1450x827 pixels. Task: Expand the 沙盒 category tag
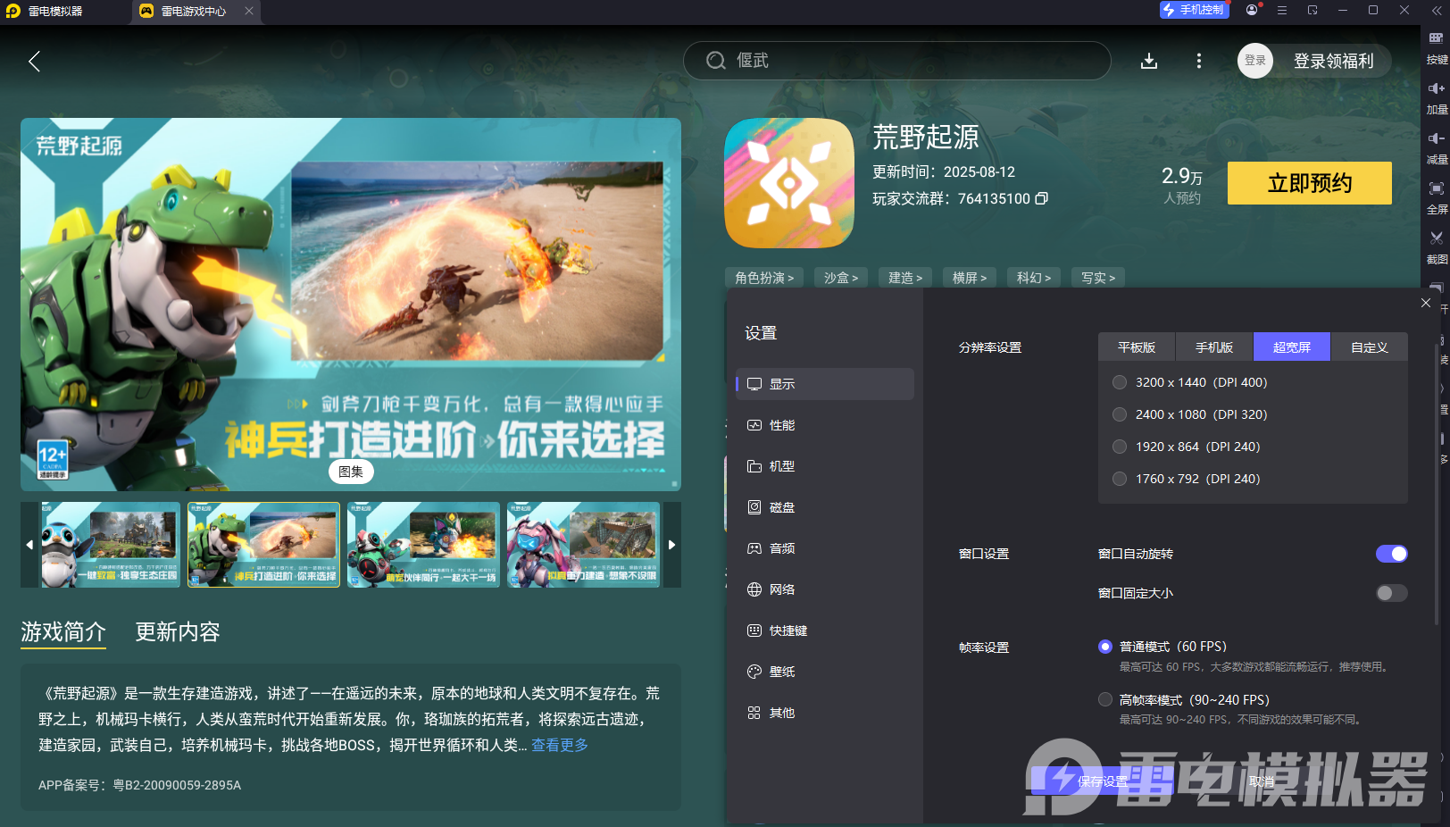(x=840, y=278)
